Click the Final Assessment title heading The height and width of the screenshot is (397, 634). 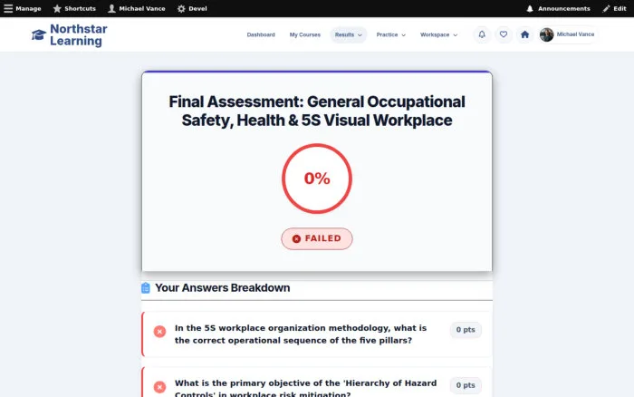(x=317, y=111)
